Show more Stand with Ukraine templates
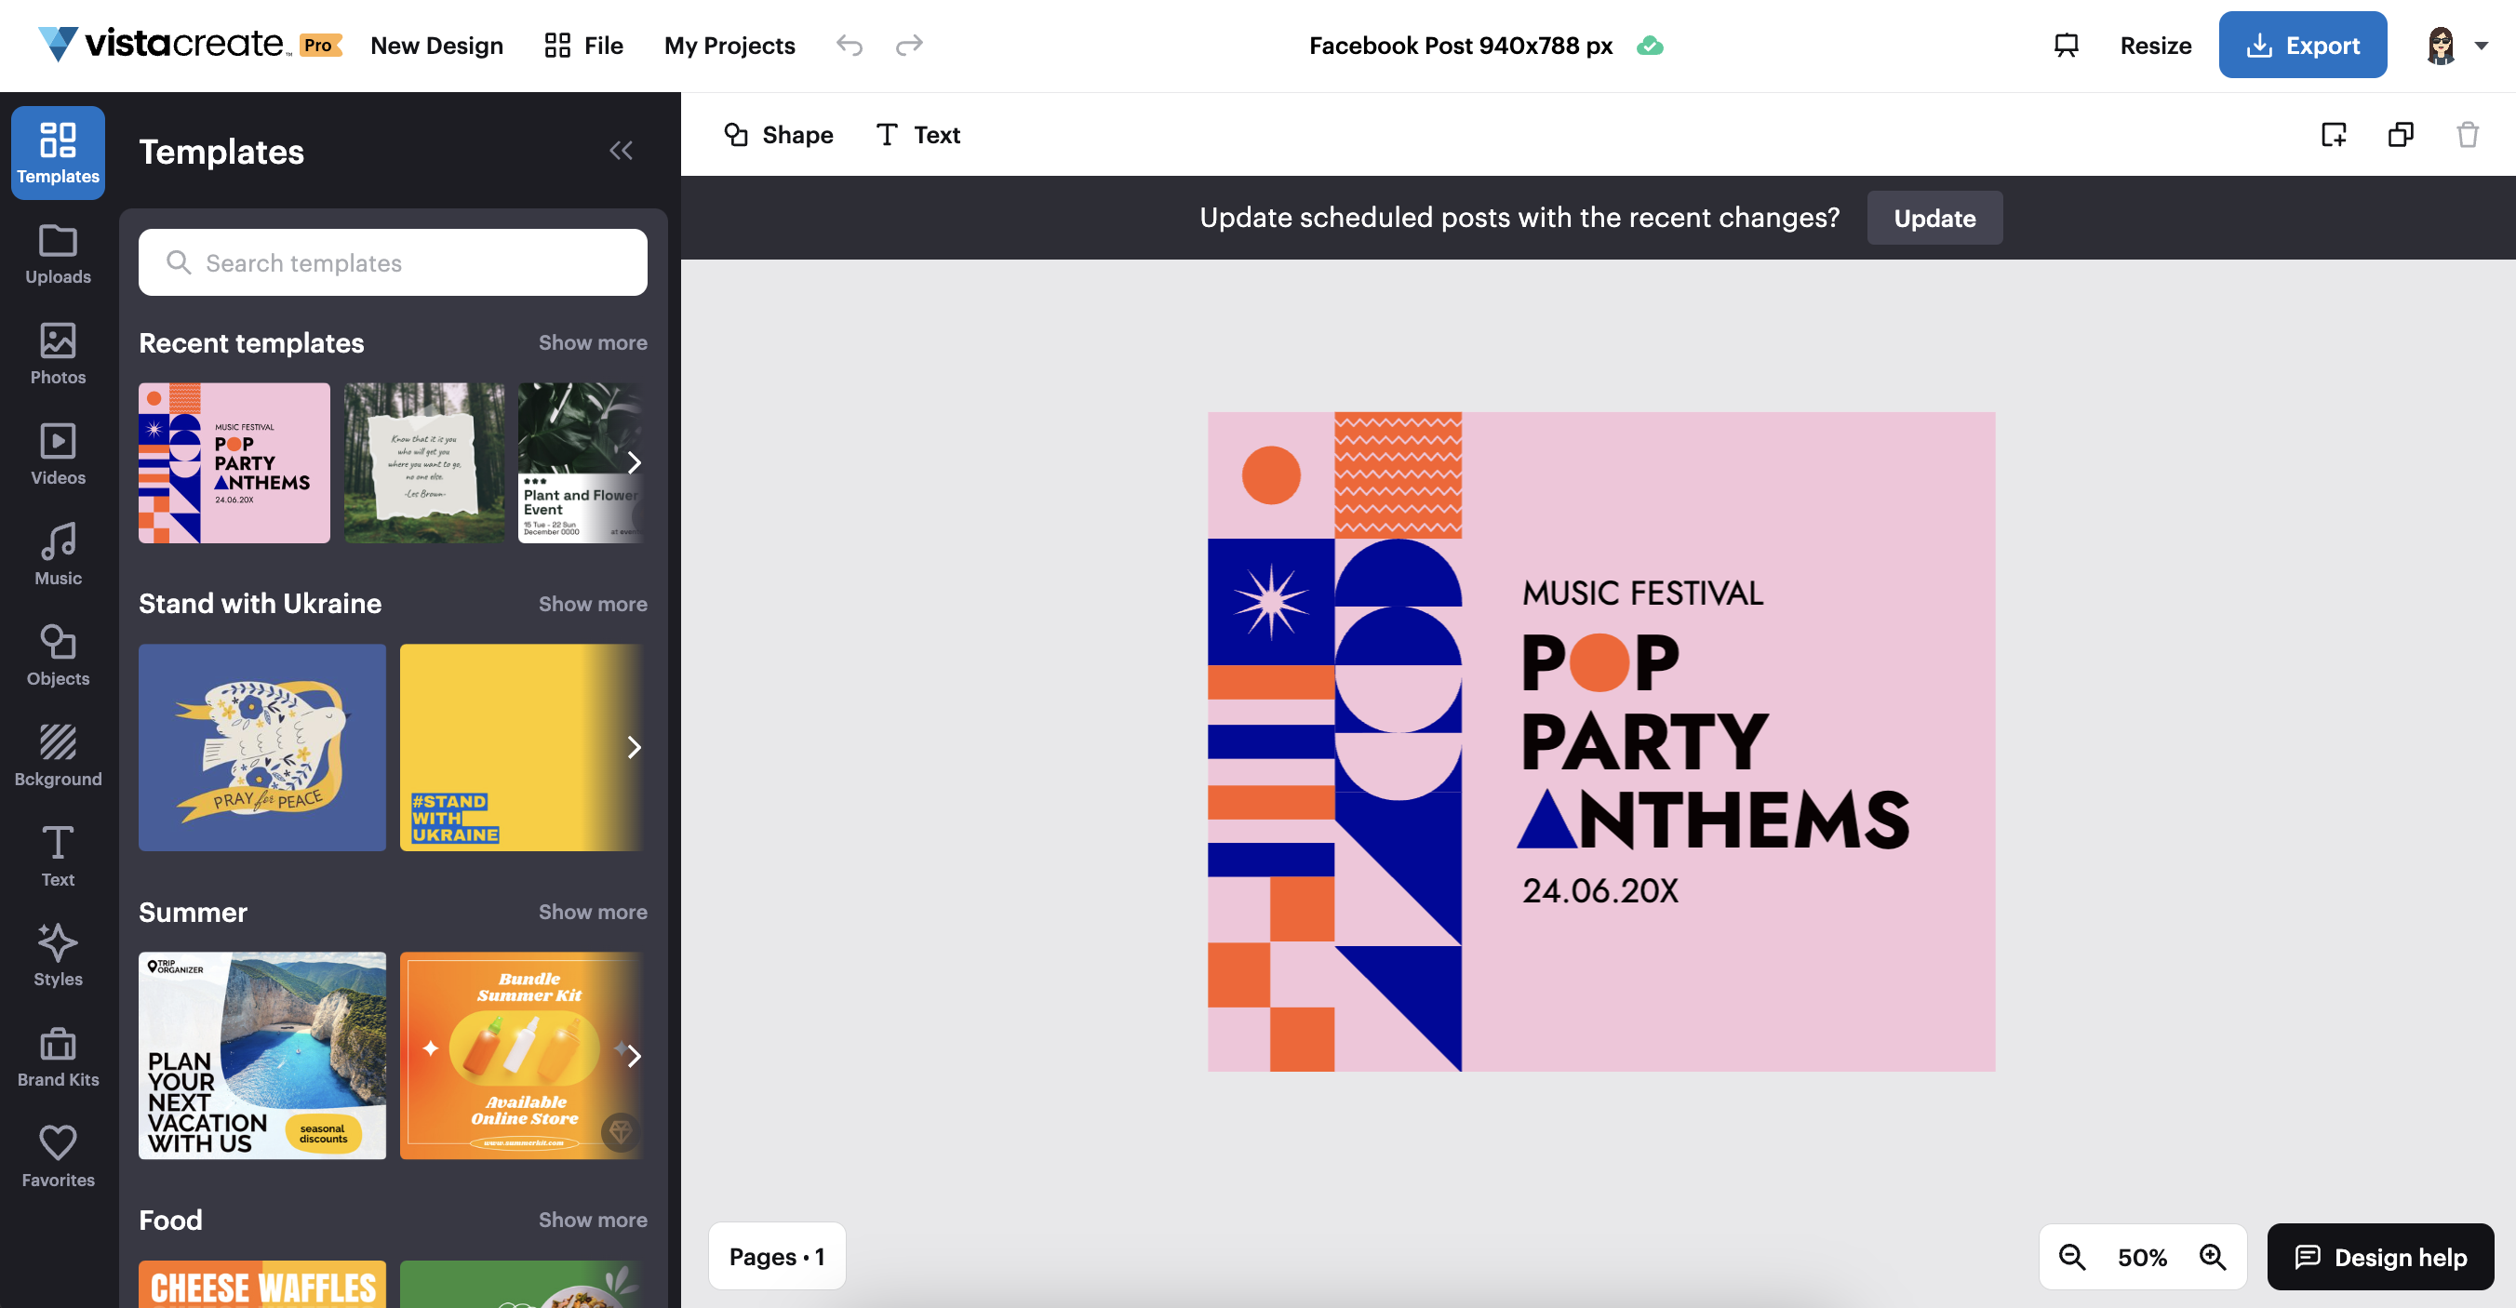 [592, 604]
